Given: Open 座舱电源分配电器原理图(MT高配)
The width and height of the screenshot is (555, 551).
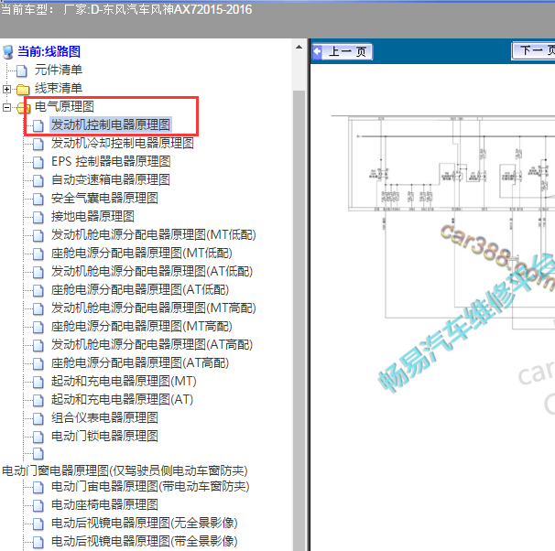Looking at the screenshot, I should click(x=142, y=326).
